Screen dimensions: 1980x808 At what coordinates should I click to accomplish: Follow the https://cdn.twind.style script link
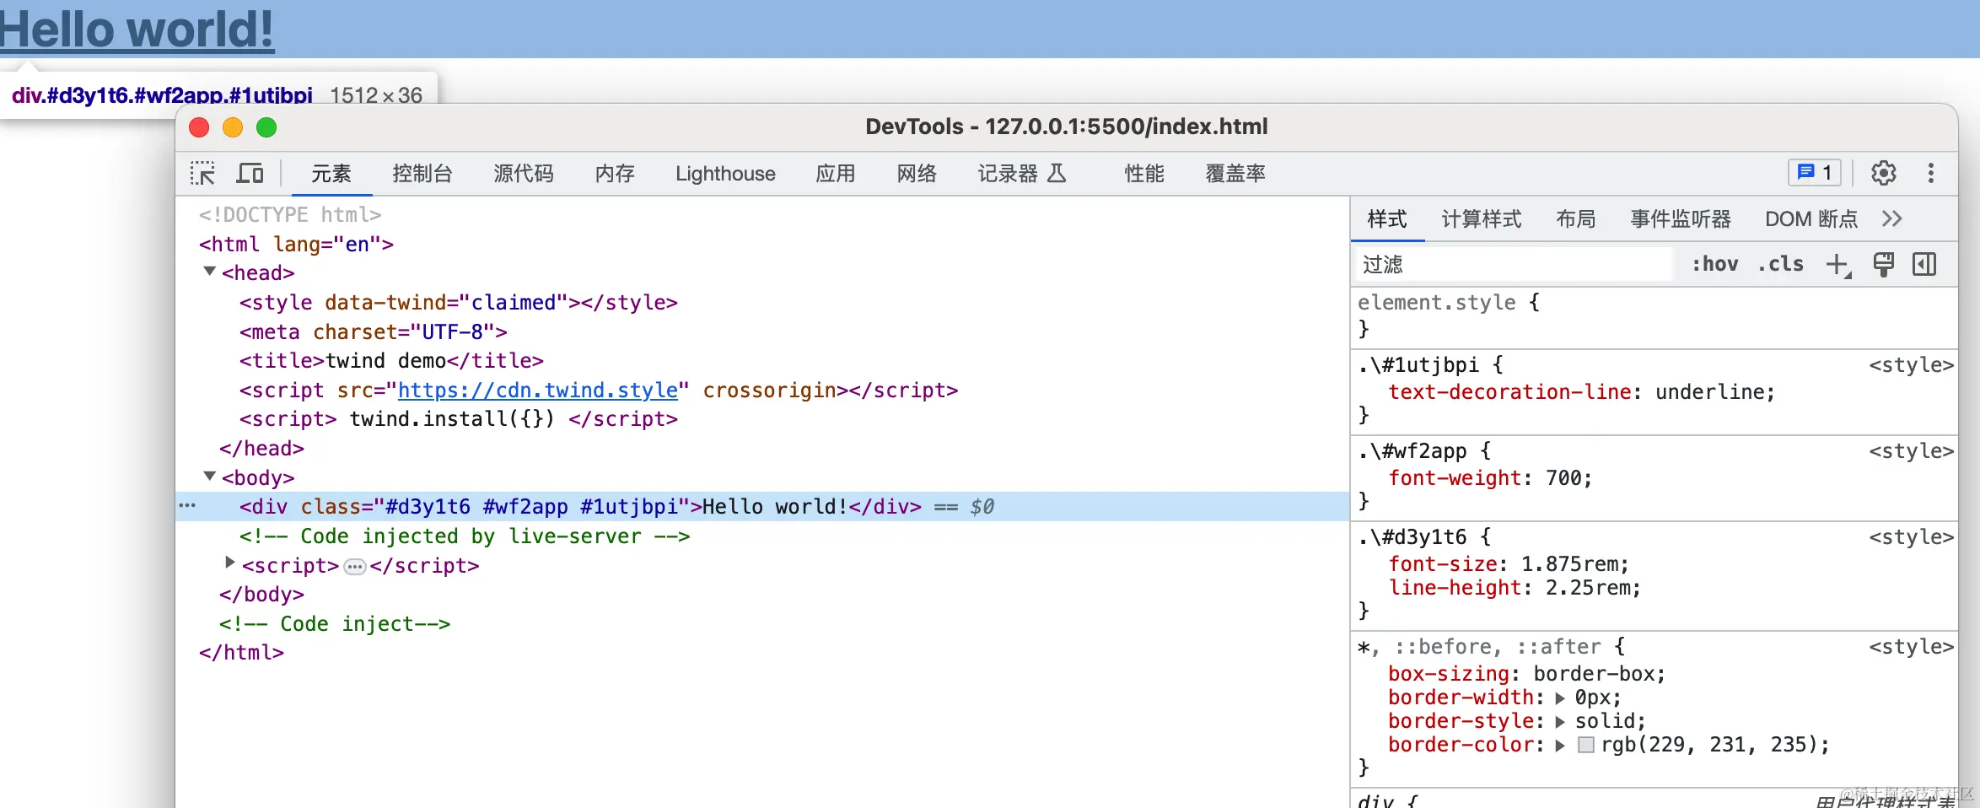(x=538, y=391)
